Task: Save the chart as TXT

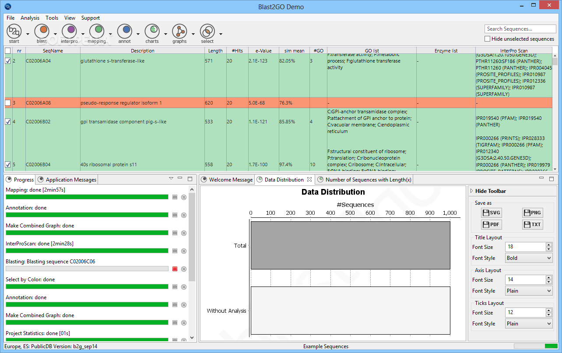Action: click(x=532, y=224)
